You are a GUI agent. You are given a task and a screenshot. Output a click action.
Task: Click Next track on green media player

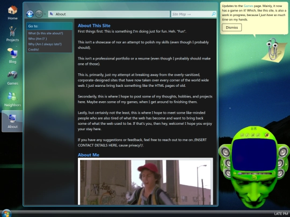(x=258, y=135)
